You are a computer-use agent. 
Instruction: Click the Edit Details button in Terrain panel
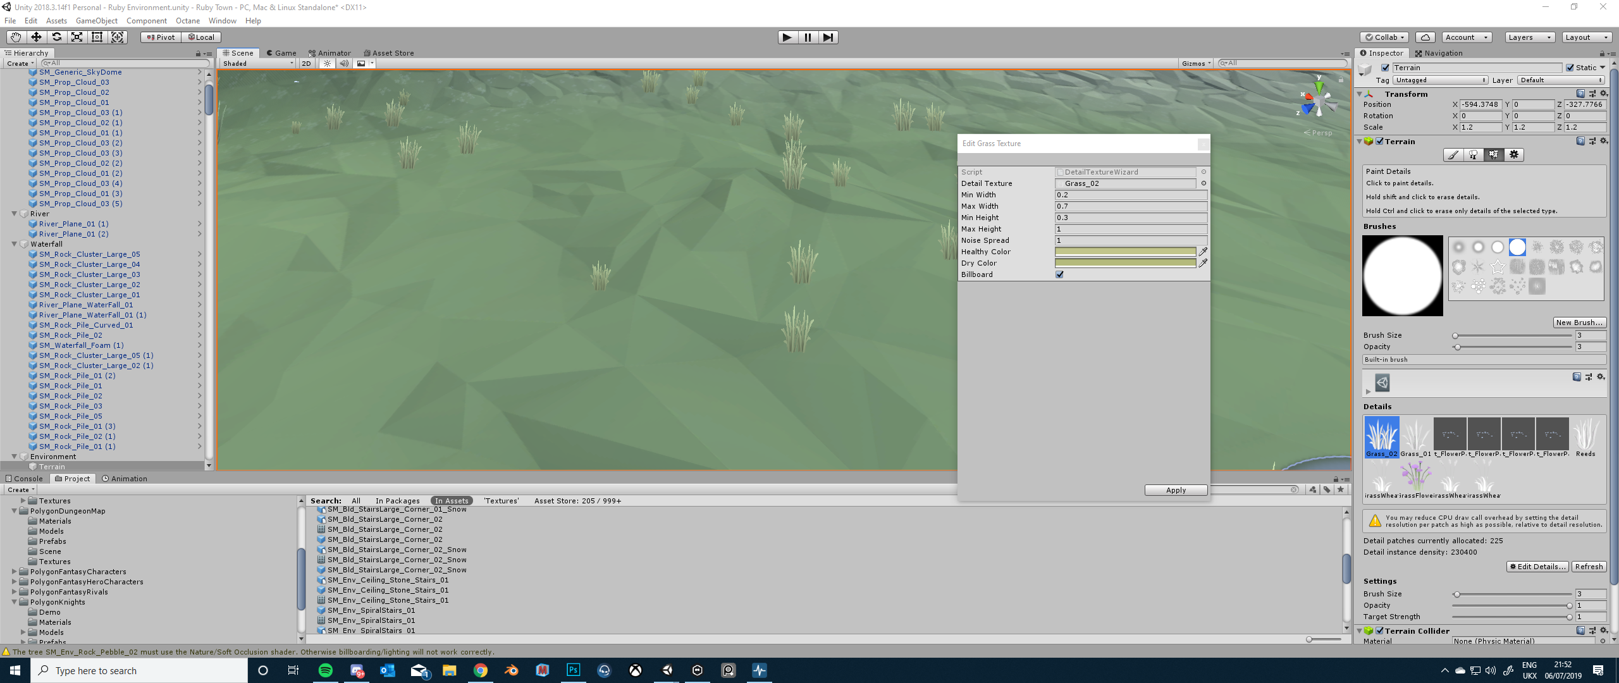tap(1537, 566)
